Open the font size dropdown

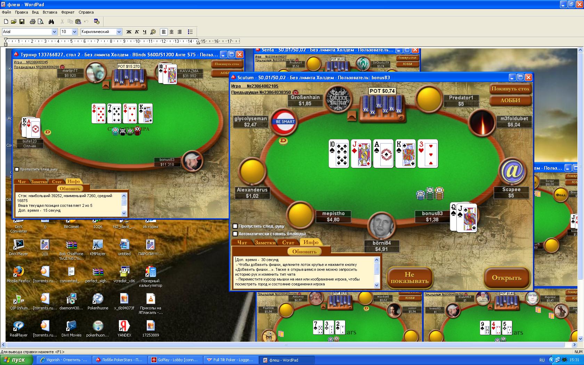tap(74, 32)
